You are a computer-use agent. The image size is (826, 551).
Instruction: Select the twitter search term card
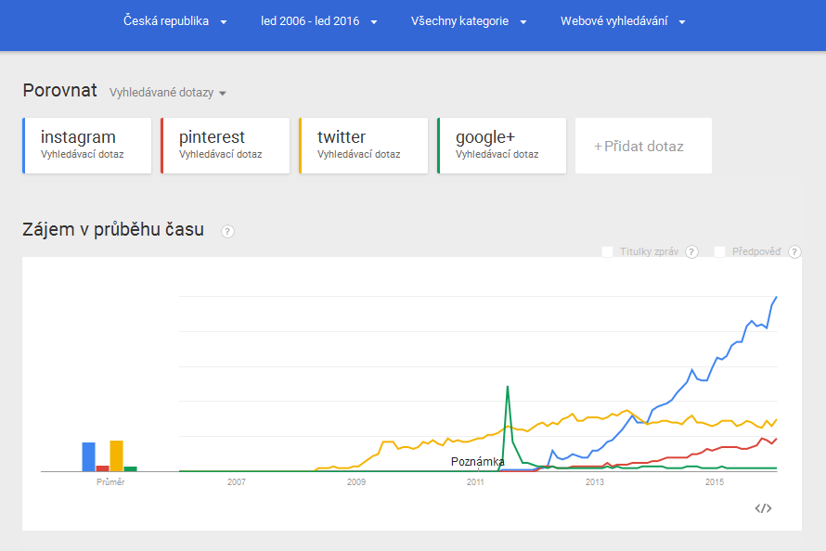click(364, 146)
